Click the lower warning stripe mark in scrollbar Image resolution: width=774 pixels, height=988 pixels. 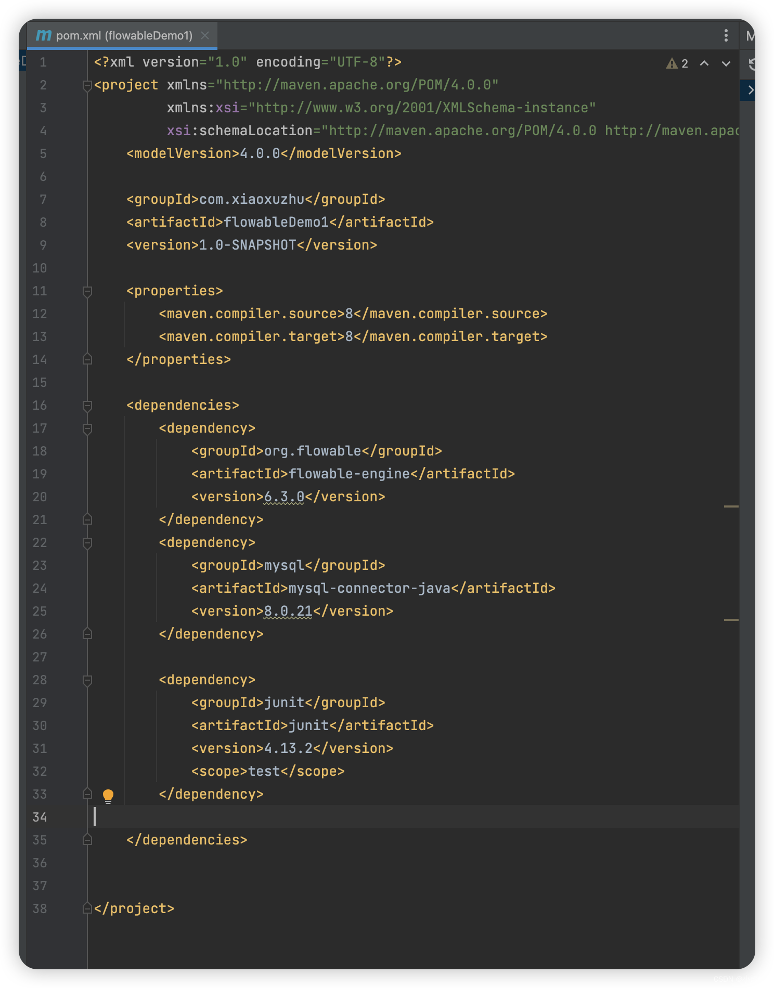click(x=731, y=620)
